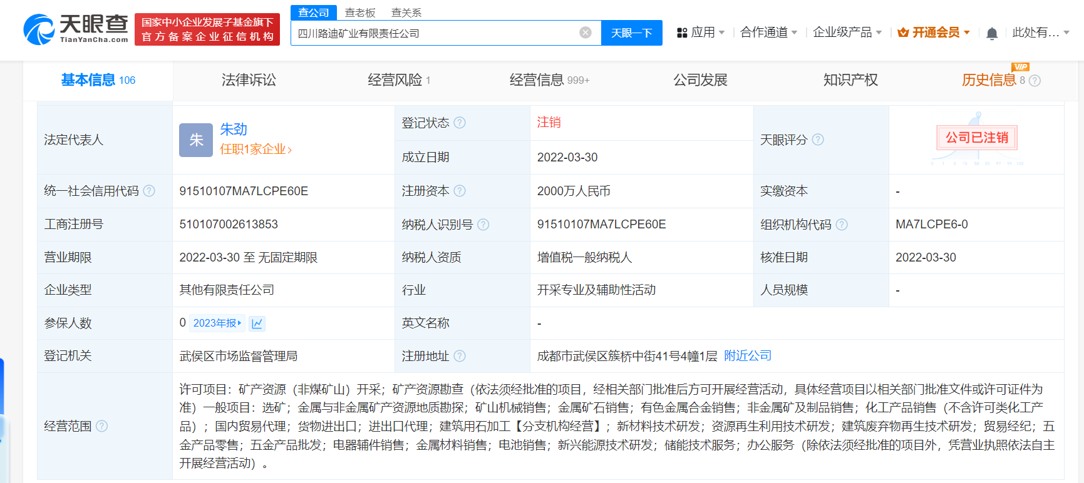Click the 天眼一下 search button
This screenshot has height=483, width=1084.
632,33
